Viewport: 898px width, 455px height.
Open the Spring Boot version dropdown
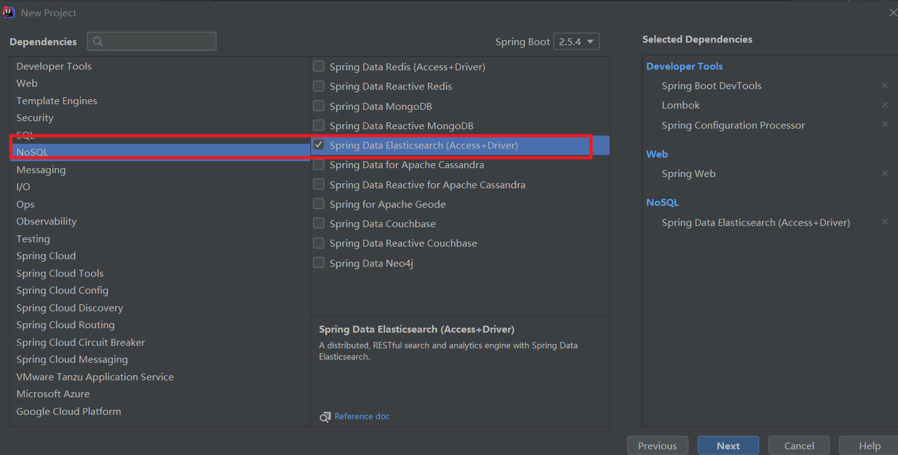[576, 42]
